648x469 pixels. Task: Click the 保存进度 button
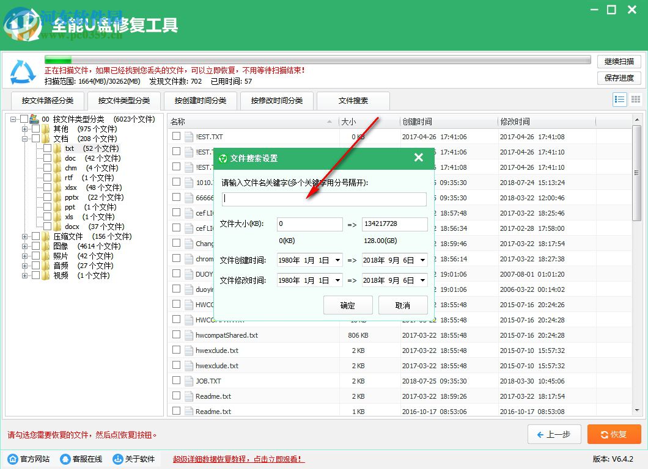pyautogui.click(x=619, y=78)
